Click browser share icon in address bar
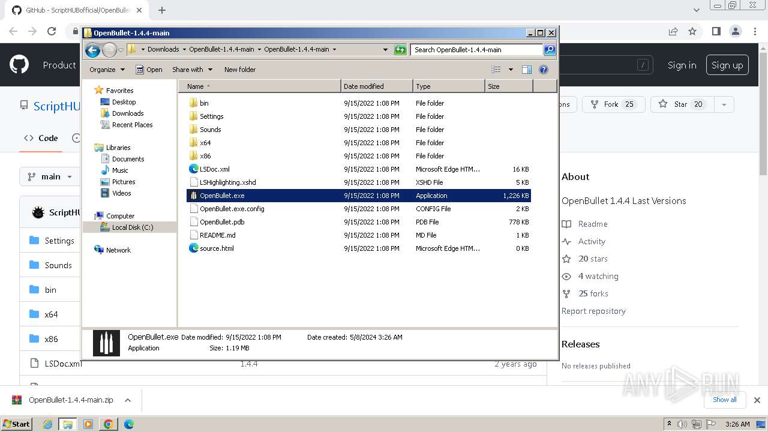Viewport: 768px width, 432px height. 673,31
